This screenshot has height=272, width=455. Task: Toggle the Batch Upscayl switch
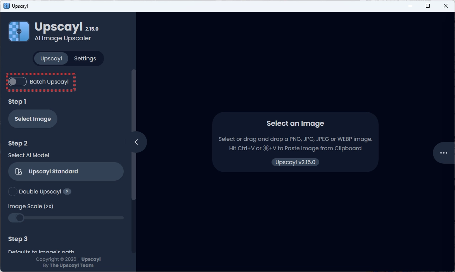17,82
